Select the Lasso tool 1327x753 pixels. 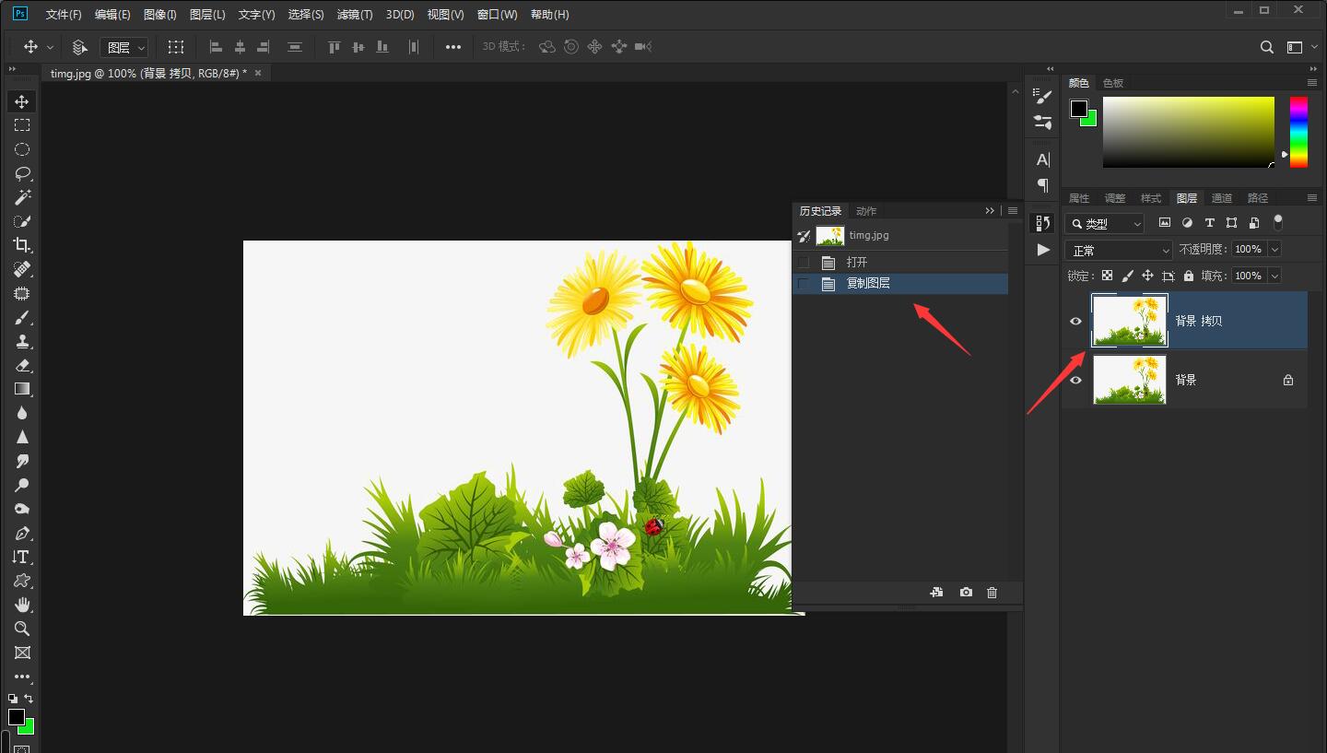point(22,173)
